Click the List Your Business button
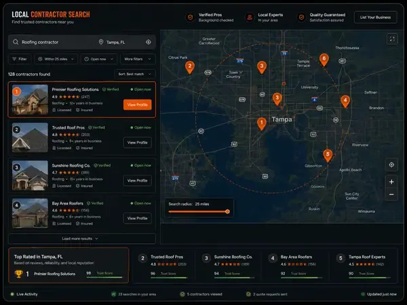Viewport: 407px width, 305px height. click(375, 18)
